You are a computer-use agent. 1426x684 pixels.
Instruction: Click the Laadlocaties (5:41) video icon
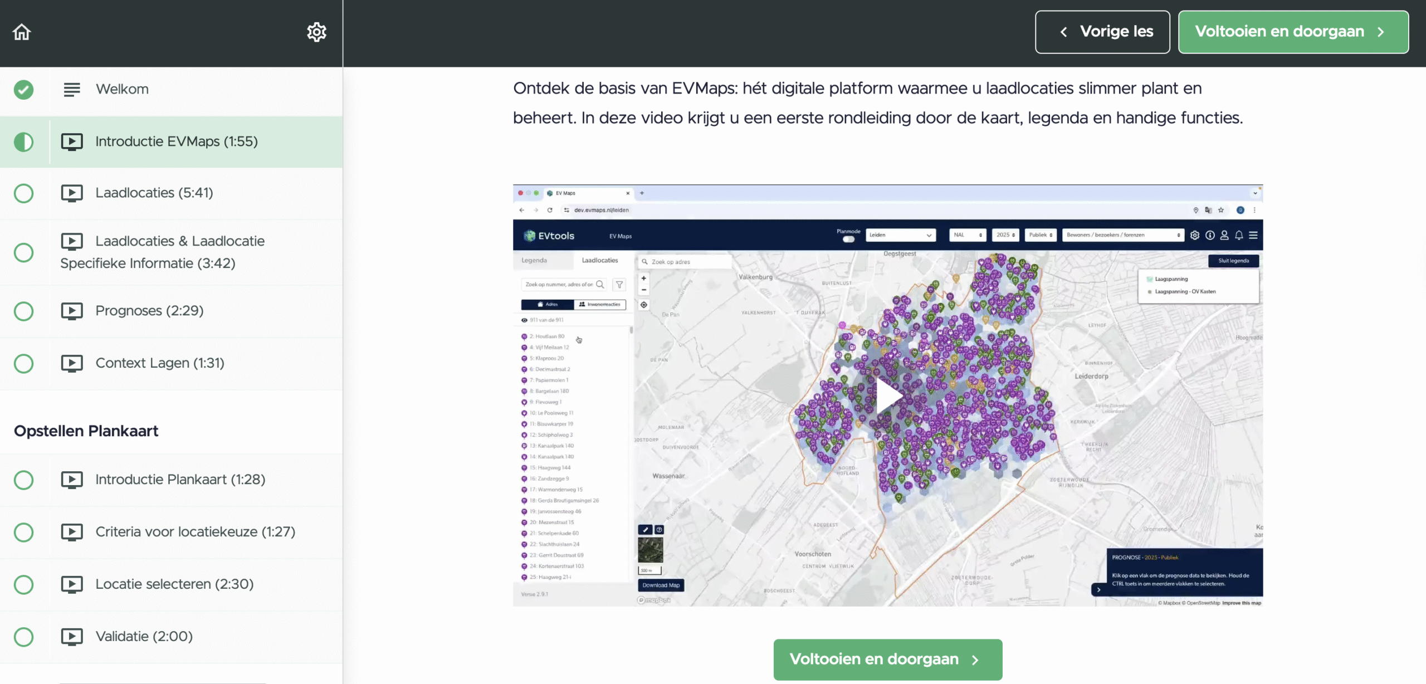pos(71,193)
